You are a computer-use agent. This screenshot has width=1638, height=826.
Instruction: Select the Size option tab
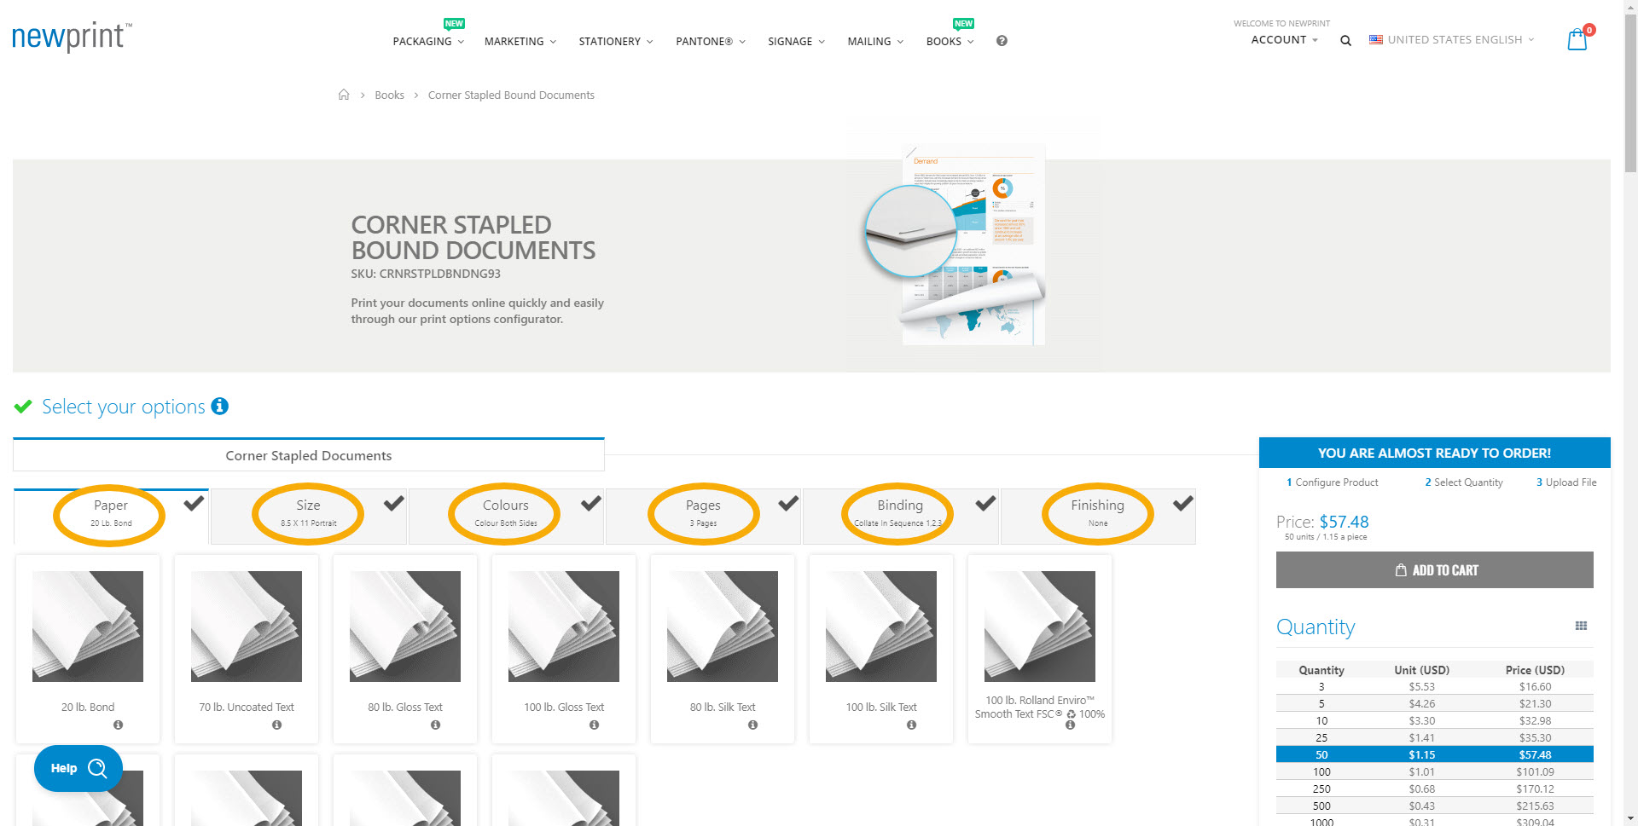pyautogui.click(x=309, y=516)
